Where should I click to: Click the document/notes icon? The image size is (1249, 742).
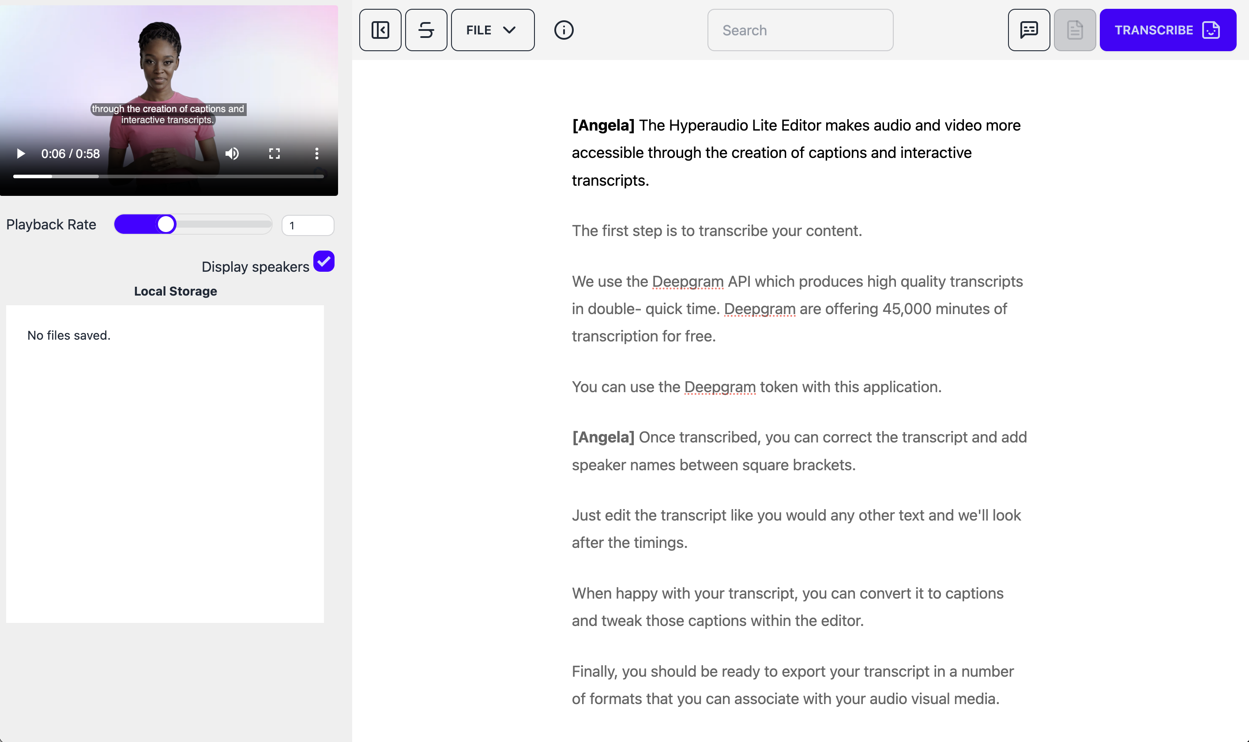click(1074, 30)
